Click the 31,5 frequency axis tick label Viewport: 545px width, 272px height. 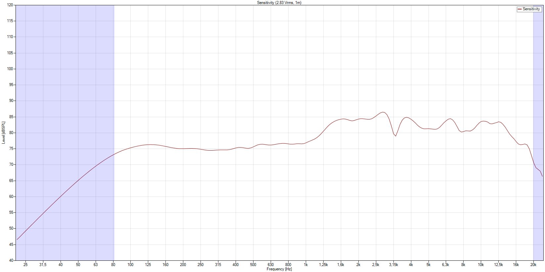coord(43,265)
